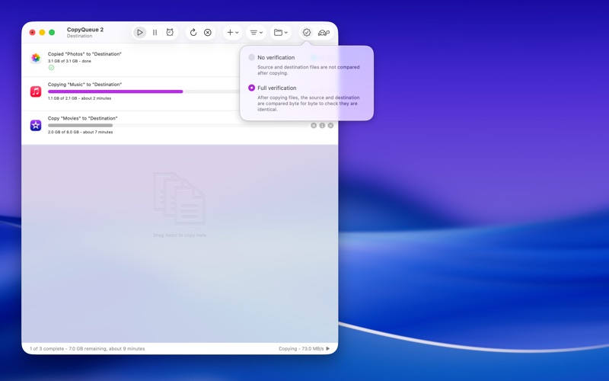Show info for the Movies copy task
Image resolution: width=609 pixels, height=381 pixels.
point(322,126)
